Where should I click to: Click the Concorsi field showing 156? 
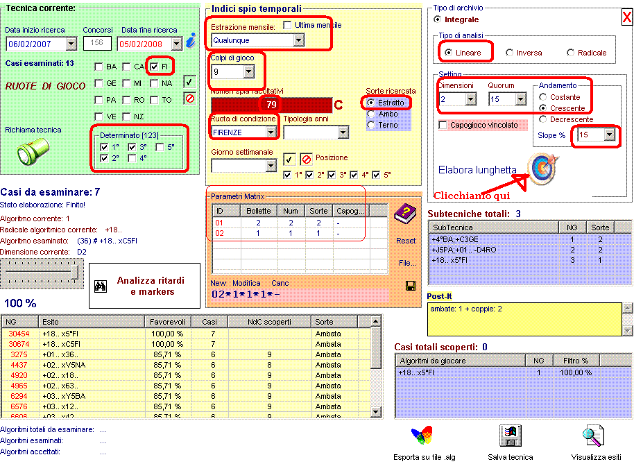[x=97, y=43]
